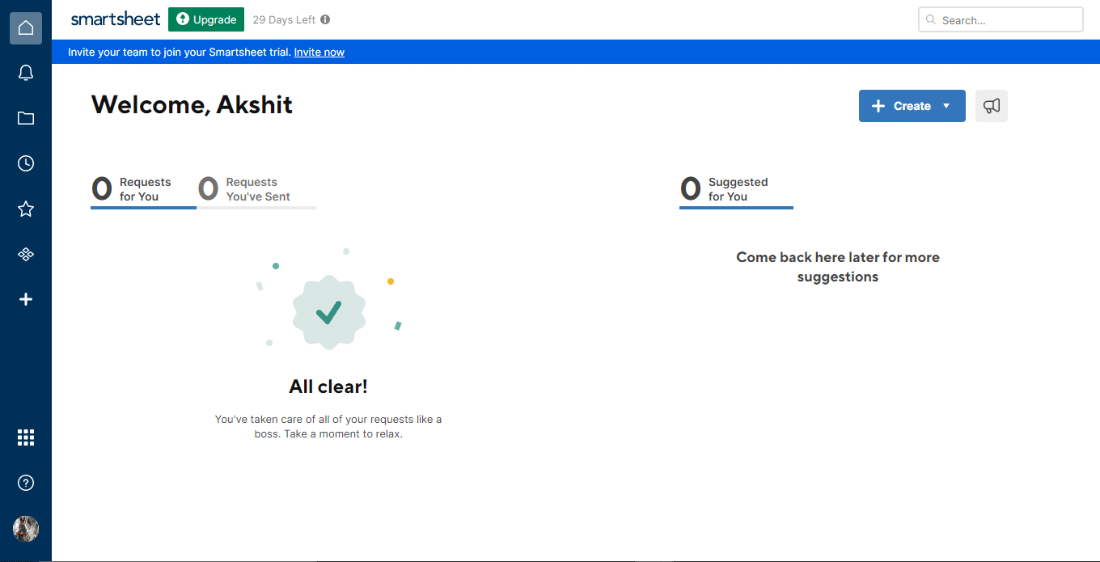This screenshot has height=562, width=1100.
Task: Click the green Upgrade button
Action: tap(206, 19)
